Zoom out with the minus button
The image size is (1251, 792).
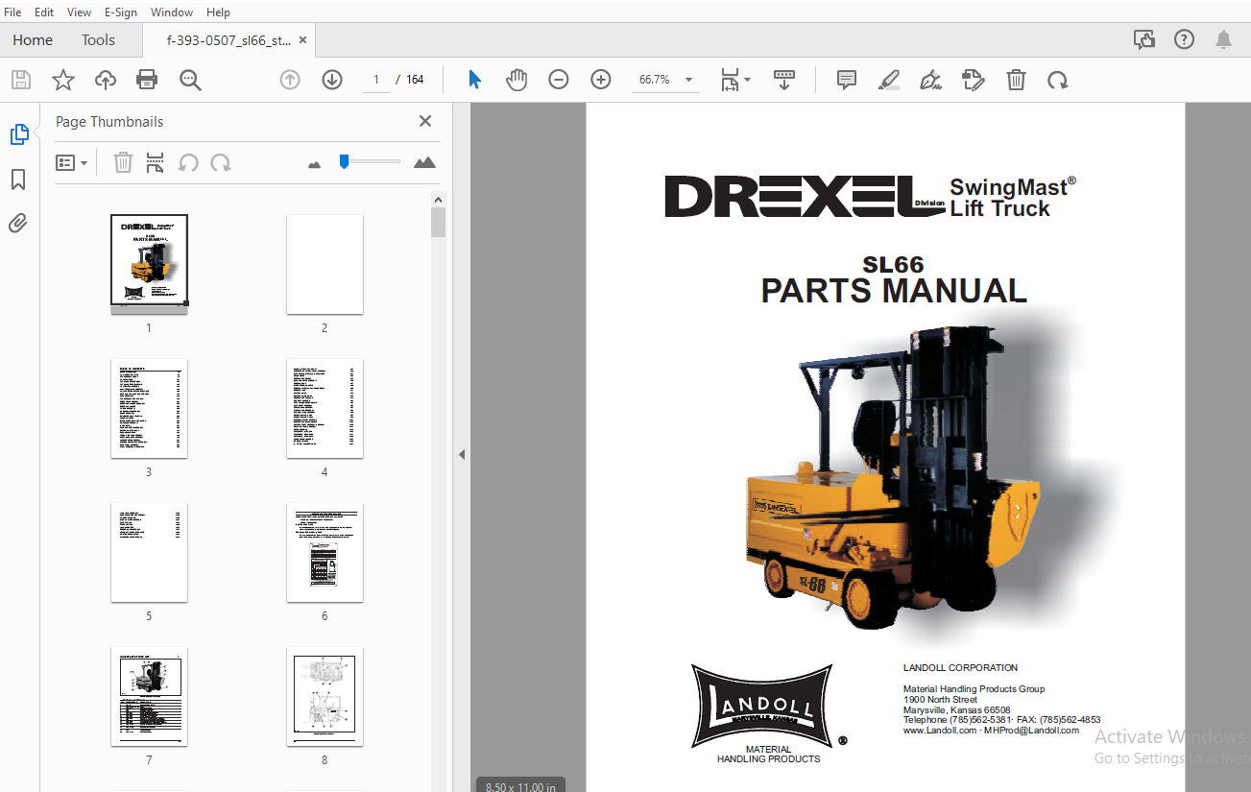point(559,80)
